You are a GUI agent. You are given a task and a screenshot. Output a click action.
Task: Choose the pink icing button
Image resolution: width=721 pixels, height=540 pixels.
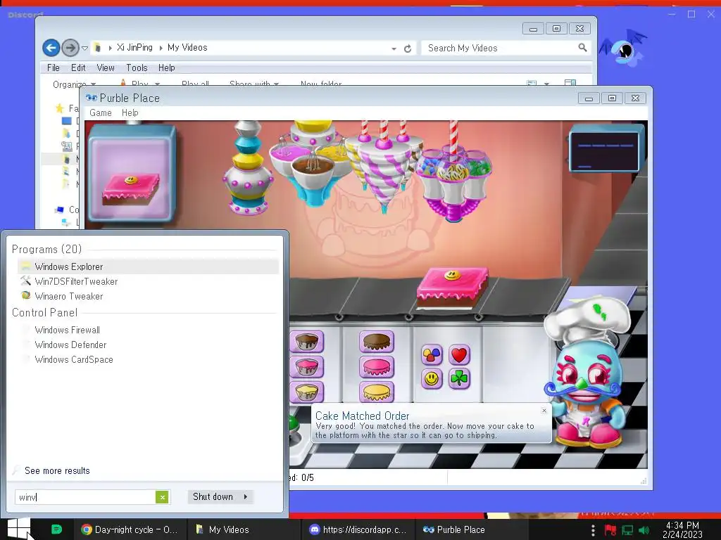[377, 367]
